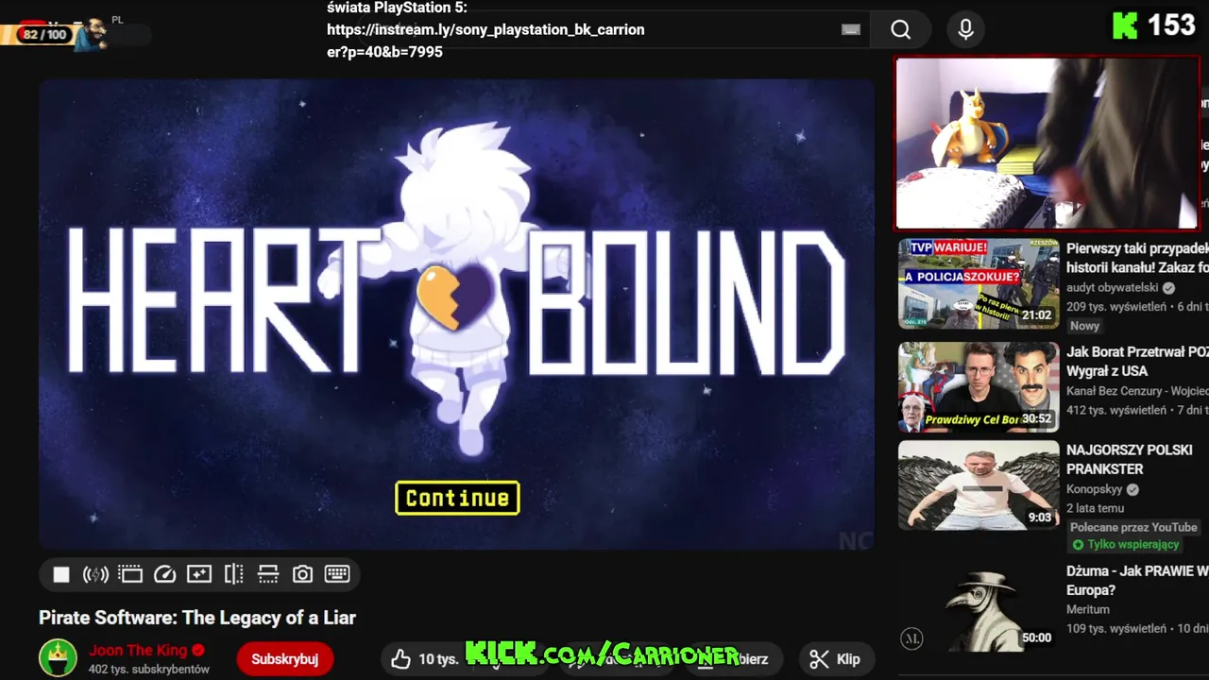
Task: Open video titled Pierwszy taki przypadek
Action: pos(1137,258)
